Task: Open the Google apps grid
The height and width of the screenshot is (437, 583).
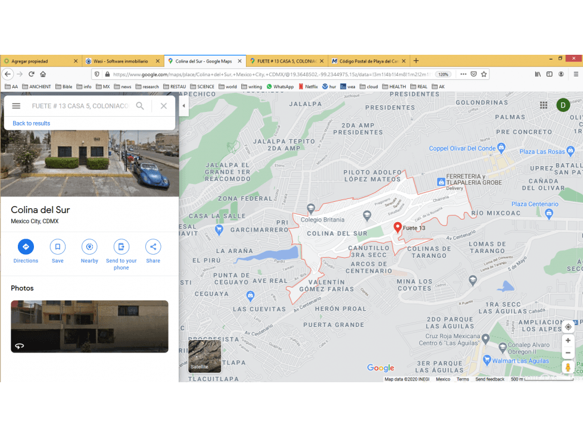Action: (544, 105)
